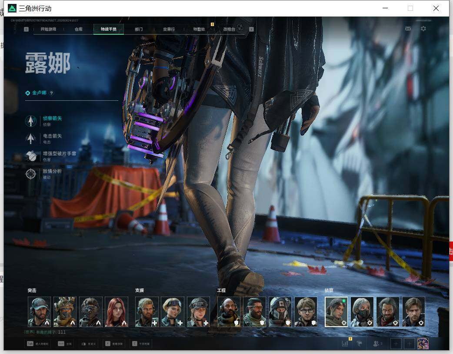Click the question mark beside 金卢娜
The height and width of the screenshot is (354, 453).
(x=51, y=93)
